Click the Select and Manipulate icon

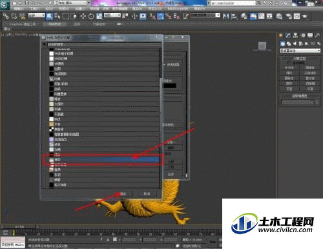point(135,16)
